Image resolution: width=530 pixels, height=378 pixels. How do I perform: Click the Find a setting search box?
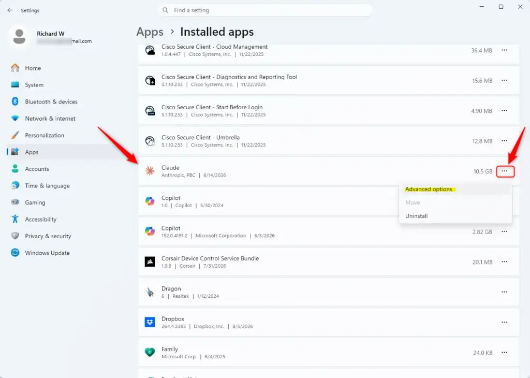[x=266, y=10]
